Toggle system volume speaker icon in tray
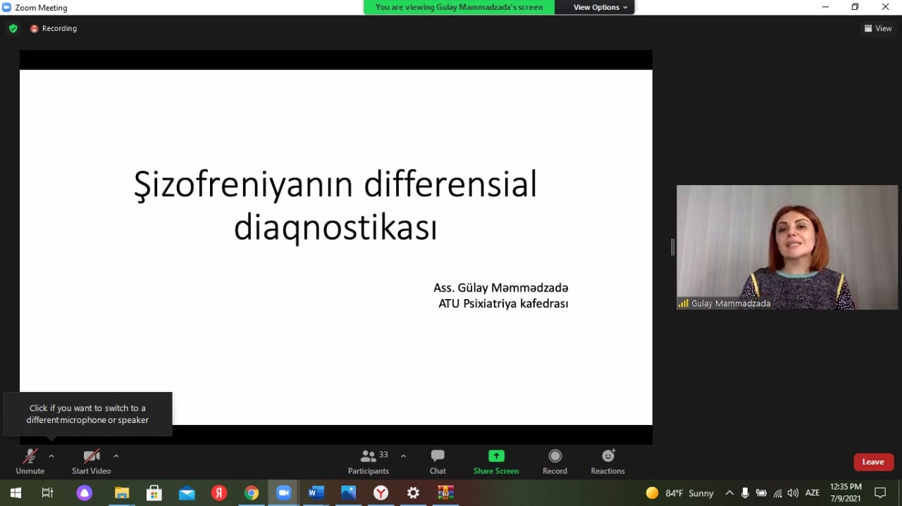This screenshot has width=902, height=506. coord(793,493)
